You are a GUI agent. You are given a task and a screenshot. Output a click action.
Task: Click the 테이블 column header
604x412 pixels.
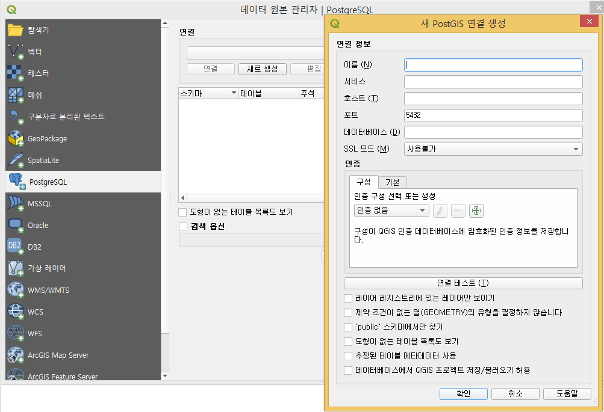269,93
